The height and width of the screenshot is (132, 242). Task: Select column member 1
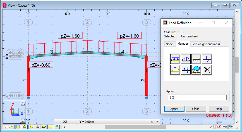coord(28,76)
